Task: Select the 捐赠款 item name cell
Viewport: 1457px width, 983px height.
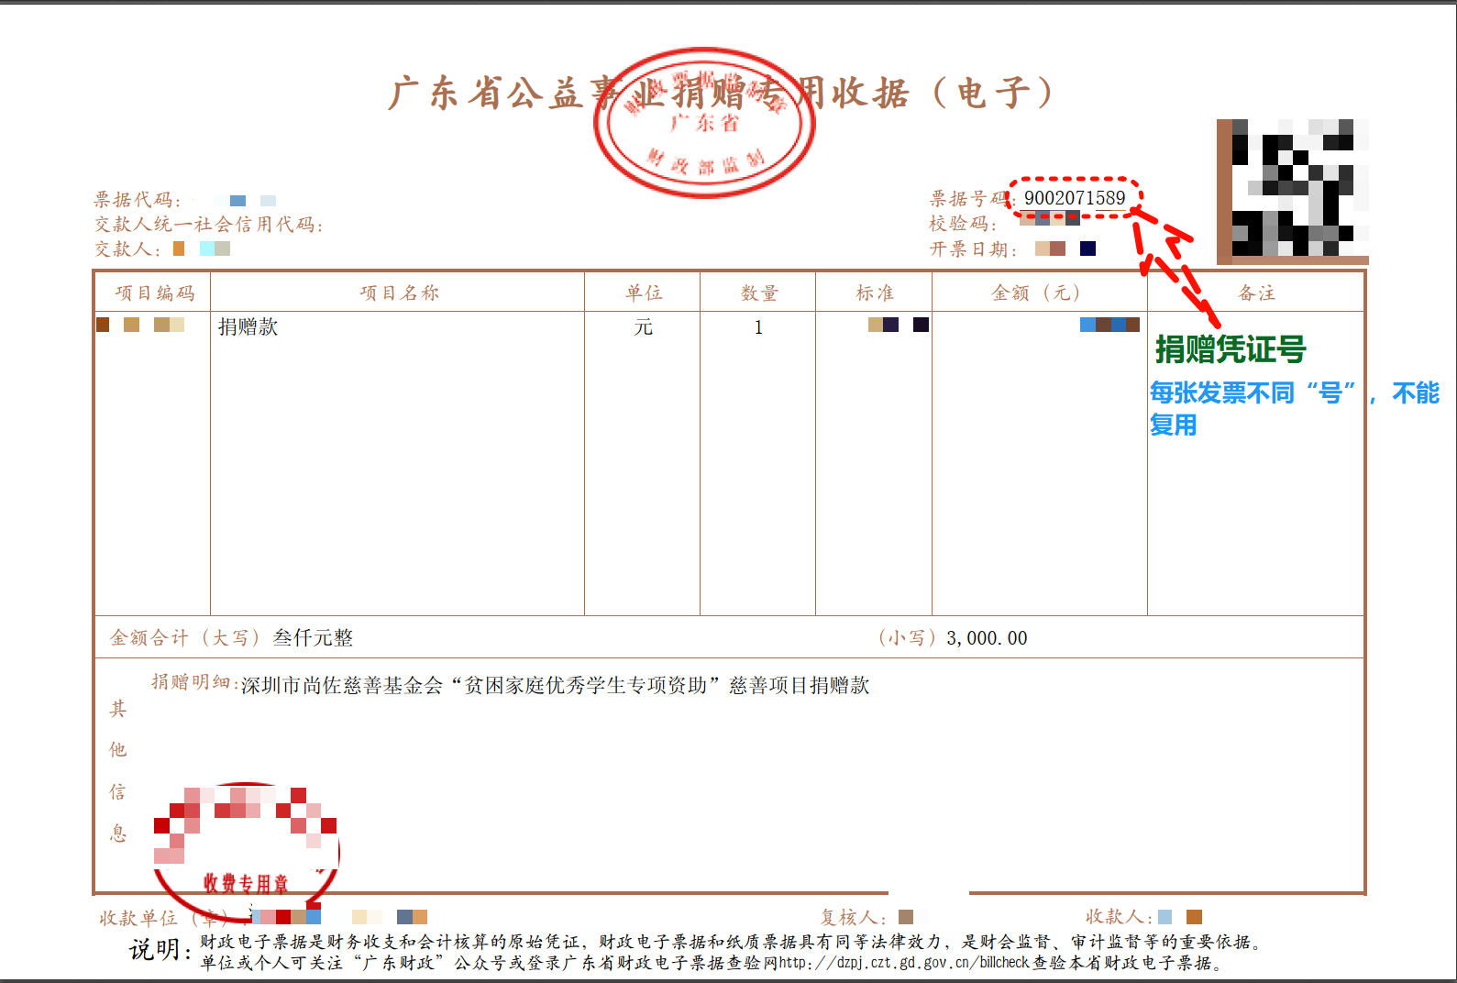Action: 248,327
